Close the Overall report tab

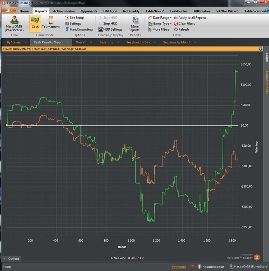[91, 42]
